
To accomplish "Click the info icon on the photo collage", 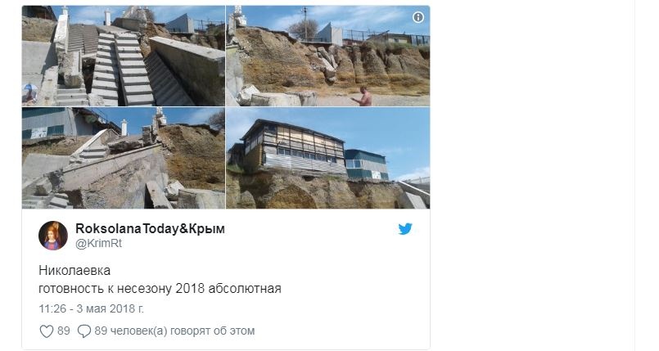I will click(x=418, y=17).
